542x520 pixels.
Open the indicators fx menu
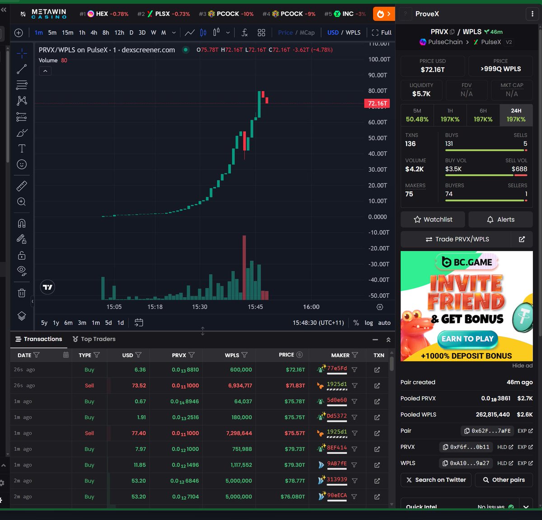244,33
